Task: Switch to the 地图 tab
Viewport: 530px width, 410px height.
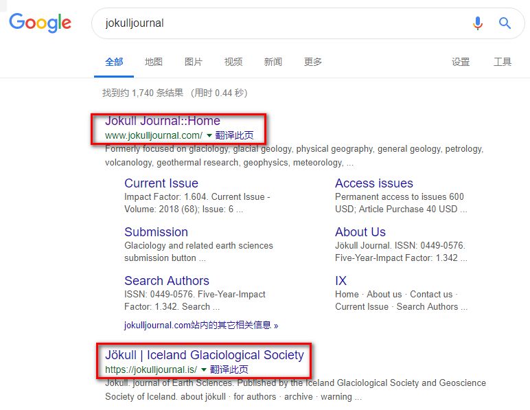Action: click(154, 62)
